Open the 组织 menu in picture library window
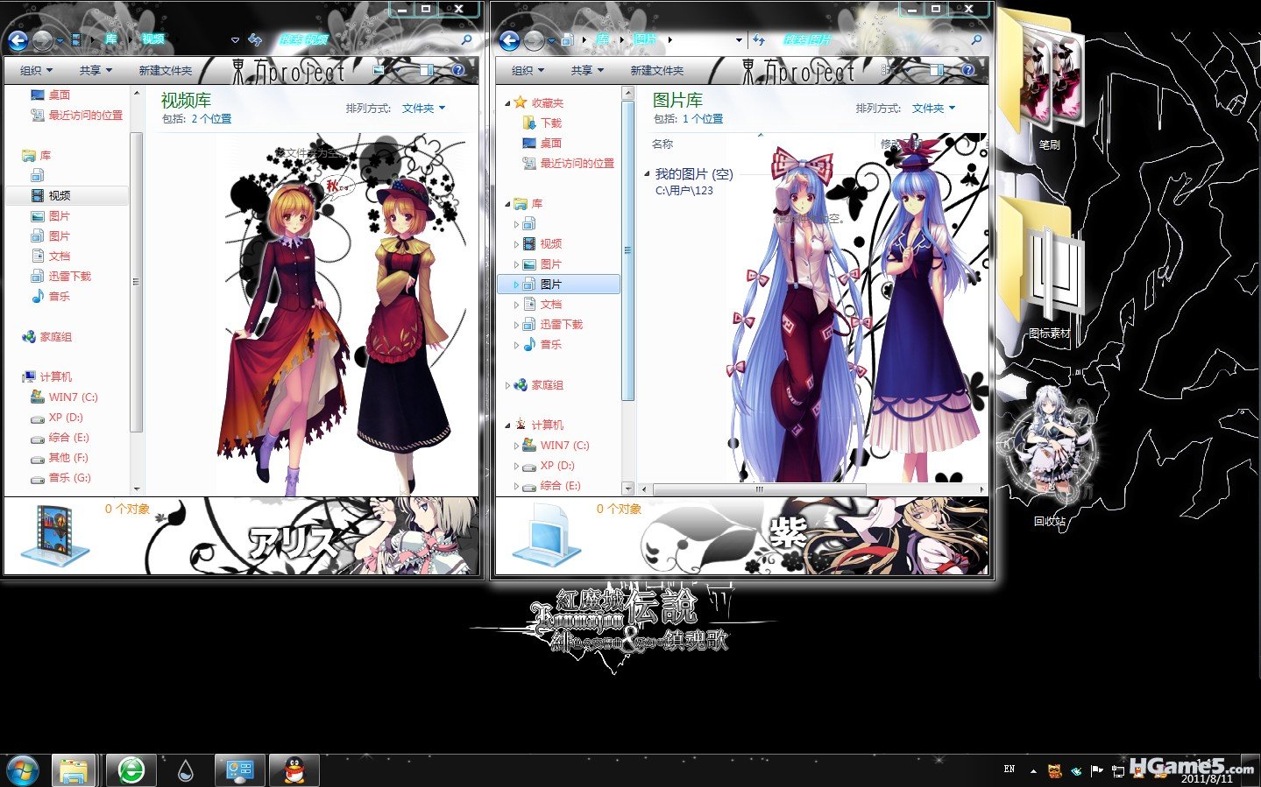Screen dimensions: 1261x787 pos(528,70)
